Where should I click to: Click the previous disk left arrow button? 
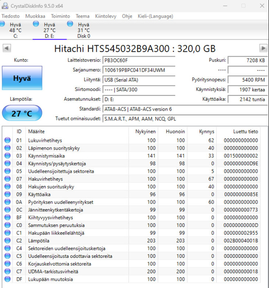(7, 48)
